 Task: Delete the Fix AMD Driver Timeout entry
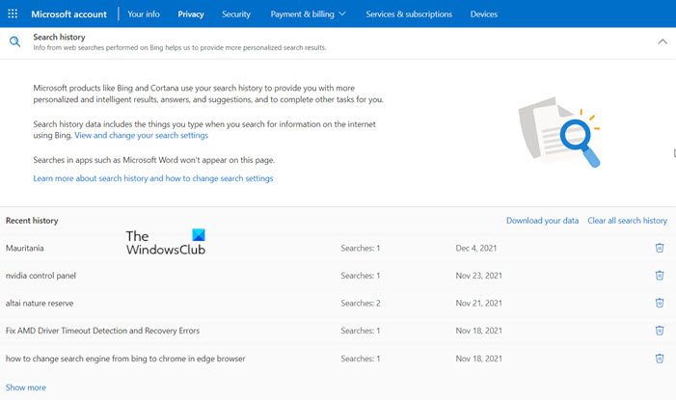pos(660,331)
